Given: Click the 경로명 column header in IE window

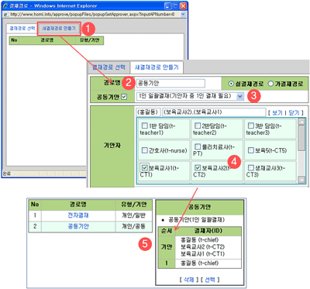Looking at the screenshot, I should [47, 40].
